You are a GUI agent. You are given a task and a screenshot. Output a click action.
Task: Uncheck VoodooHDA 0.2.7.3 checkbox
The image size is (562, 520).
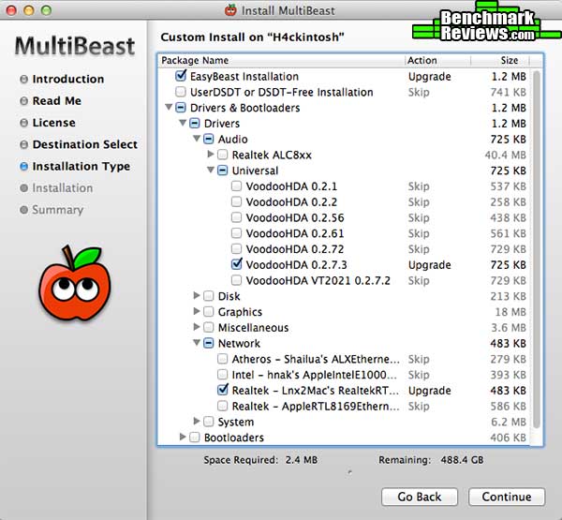[237, 264]
